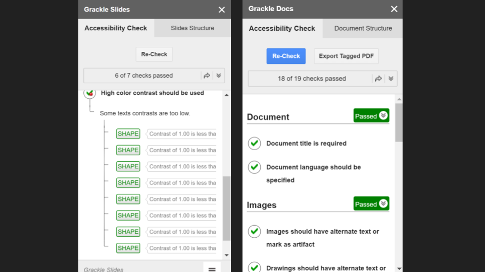Click double-chevron icon beside 18 of 19 checks
Screen dimensions: 485x272
391,79
